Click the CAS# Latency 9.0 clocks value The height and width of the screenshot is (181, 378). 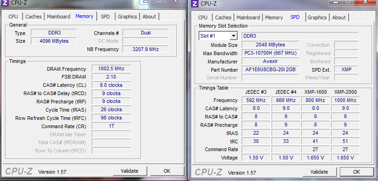pos(111,85)
